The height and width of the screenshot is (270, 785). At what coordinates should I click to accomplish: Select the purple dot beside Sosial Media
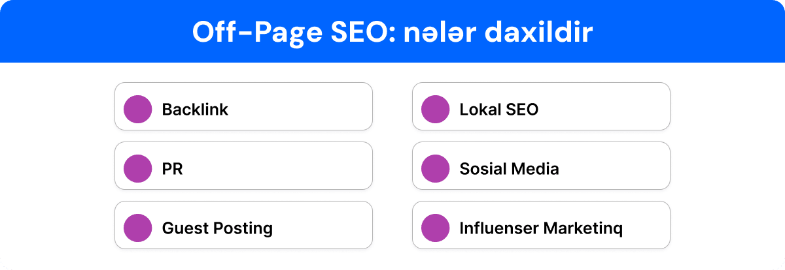(x=435, y=169)
